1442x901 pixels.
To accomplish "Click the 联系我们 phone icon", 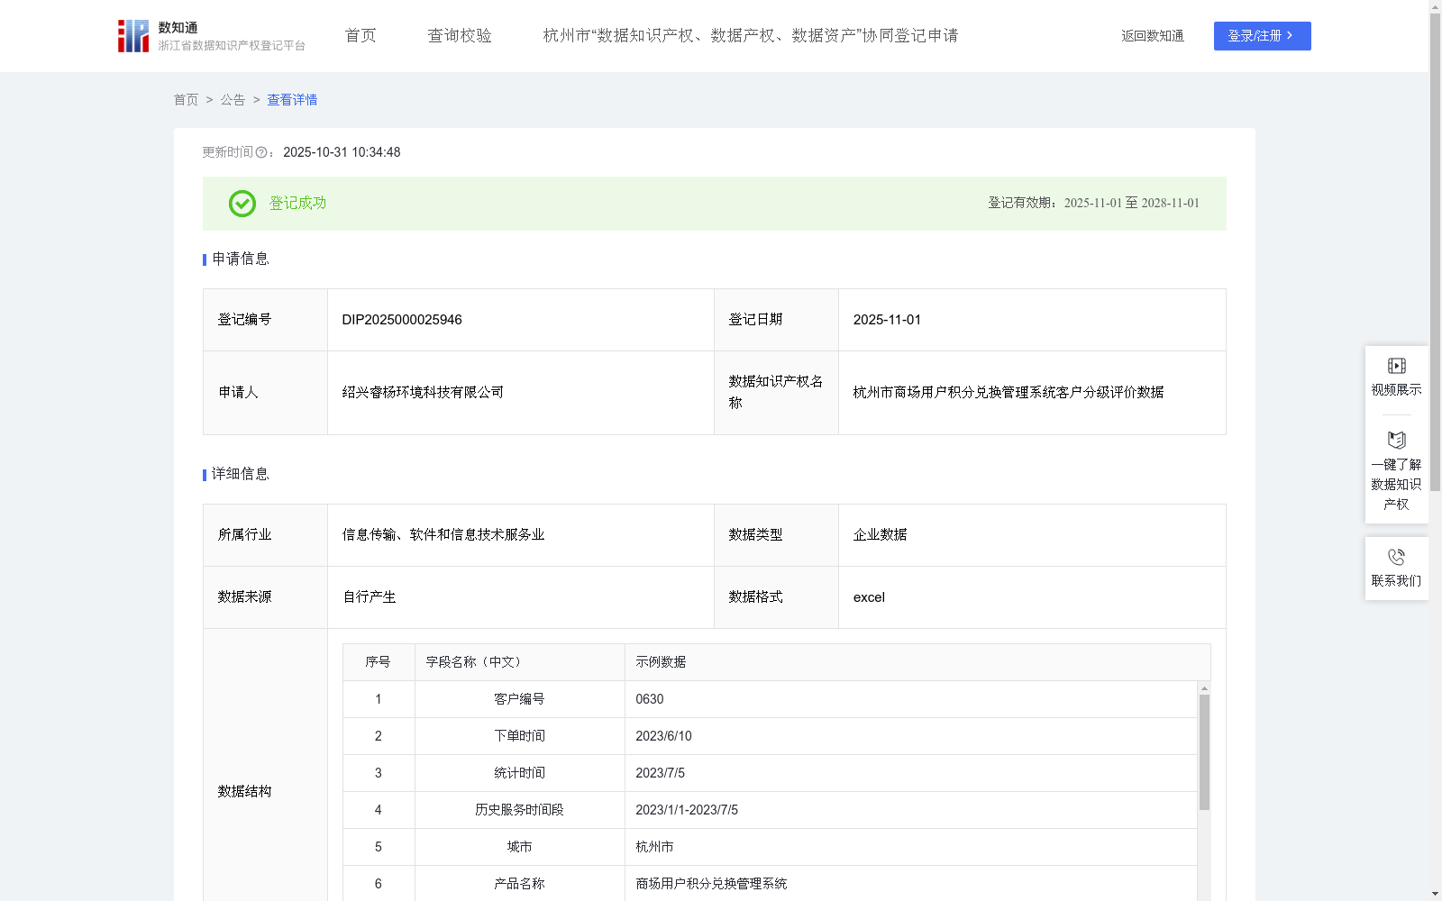I will tap(1396, 557).
